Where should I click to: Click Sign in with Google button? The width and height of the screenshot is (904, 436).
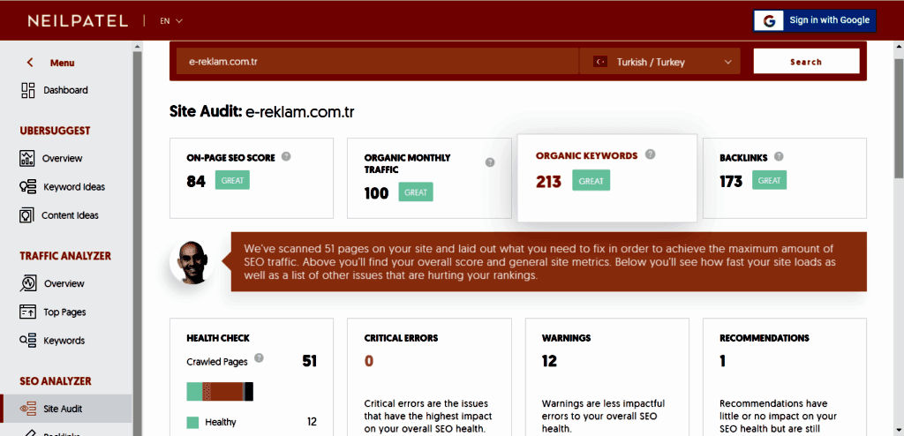(x=814, y=20)
